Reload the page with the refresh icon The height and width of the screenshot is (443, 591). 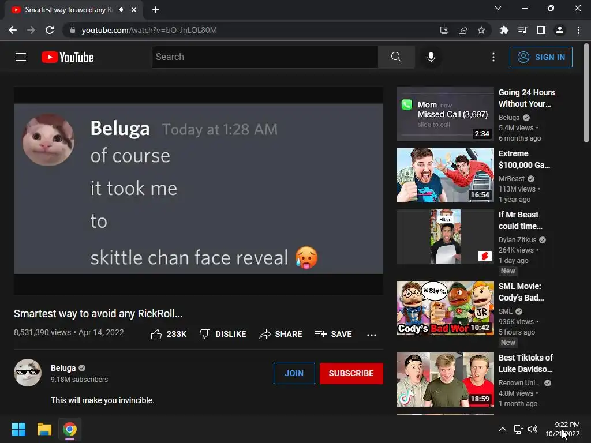point(50,30)
